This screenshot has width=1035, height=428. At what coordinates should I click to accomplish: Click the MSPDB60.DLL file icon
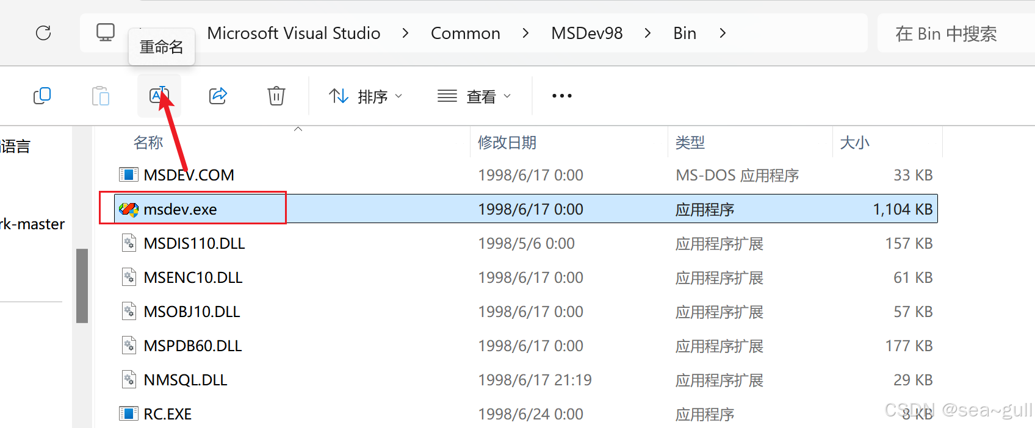pos(129,346)
